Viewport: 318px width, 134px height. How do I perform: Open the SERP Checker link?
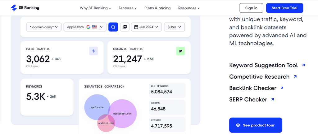pos(248,99)
